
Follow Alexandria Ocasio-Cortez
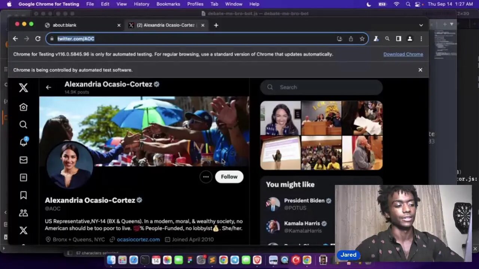(229, 177)
